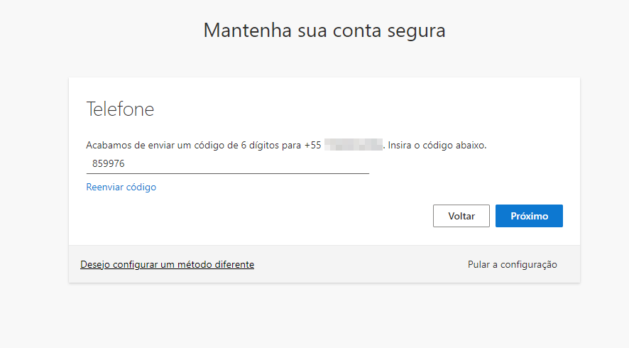629x348 pixels.
Task: Open Desejo configurar um método diferente link
Action: (167, 264)
